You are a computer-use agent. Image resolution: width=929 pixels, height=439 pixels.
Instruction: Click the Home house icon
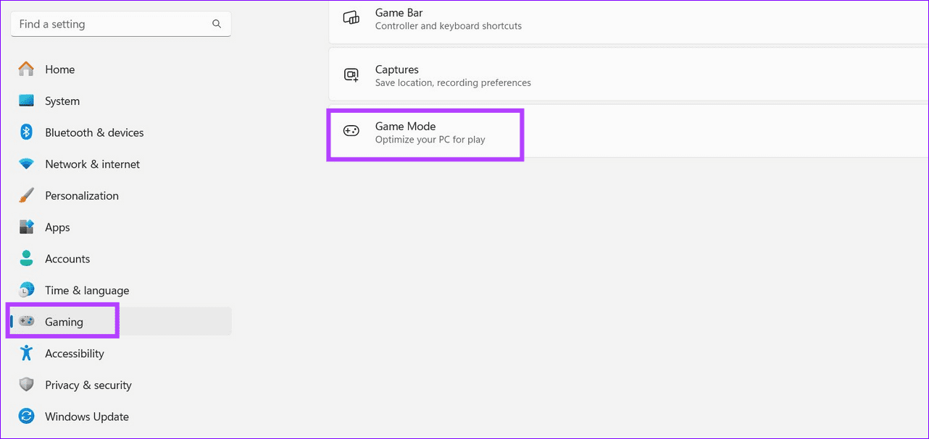(x=27, y=69)
